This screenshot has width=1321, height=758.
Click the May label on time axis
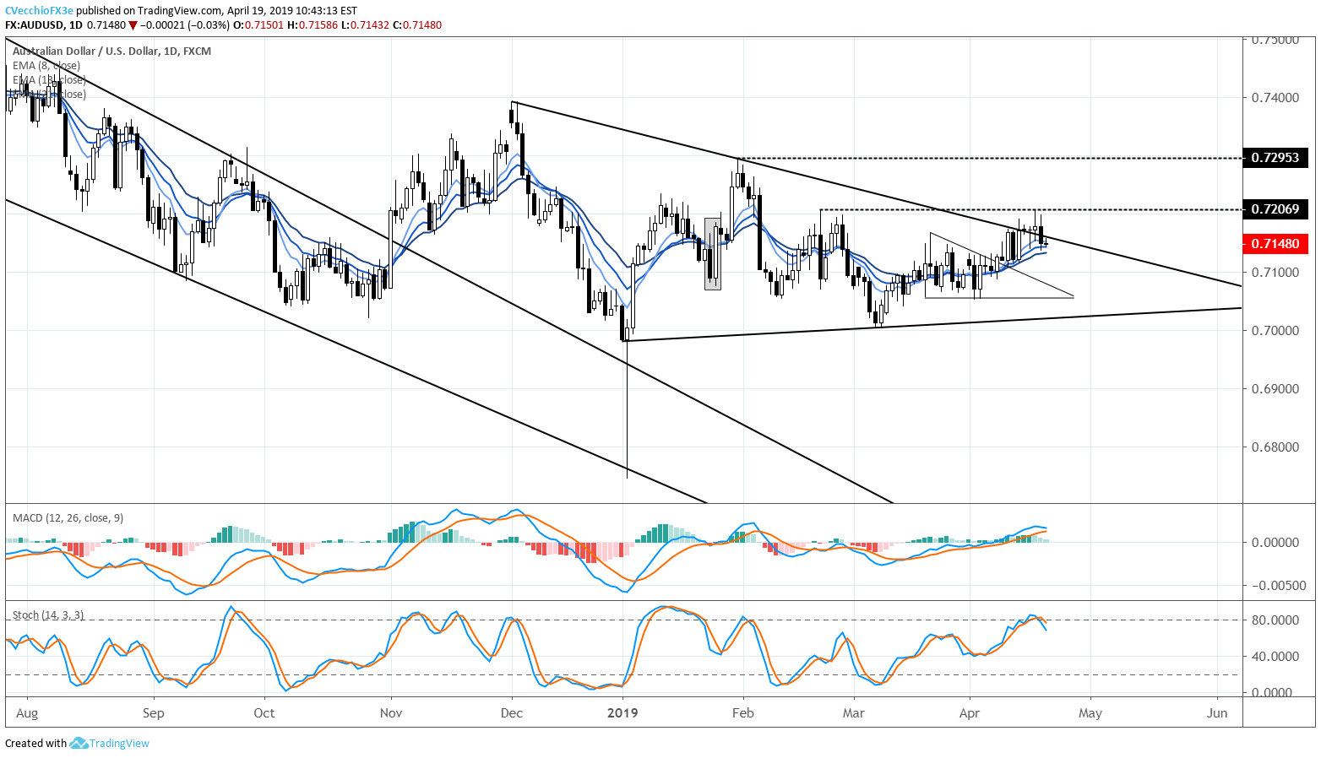tap(1090, 713)
